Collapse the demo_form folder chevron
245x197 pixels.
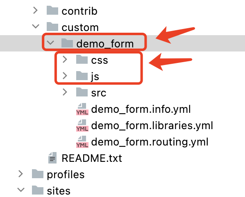[x=50, y=43]
